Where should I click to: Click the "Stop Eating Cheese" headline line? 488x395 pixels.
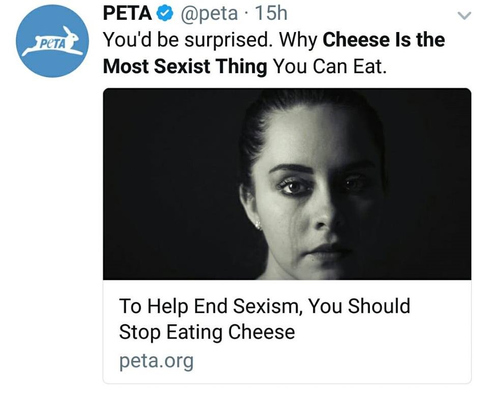point(207,332)
